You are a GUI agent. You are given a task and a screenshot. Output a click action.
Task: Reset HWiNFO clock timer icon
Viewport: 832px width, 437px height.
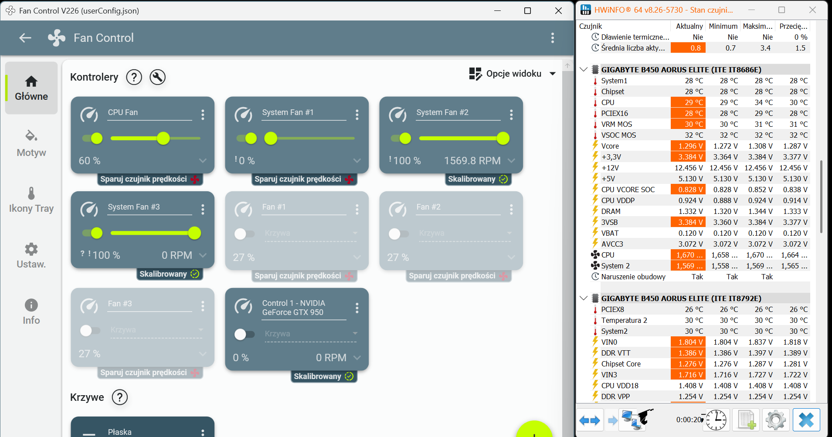(x=716, y=420)
